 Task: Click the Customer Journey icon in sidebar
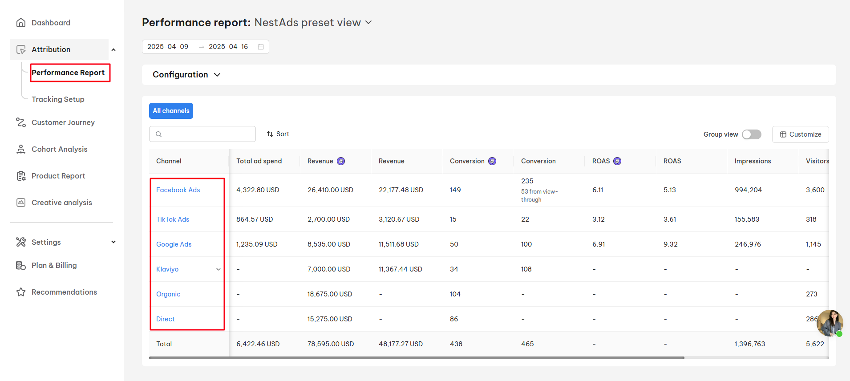(21, 122)
